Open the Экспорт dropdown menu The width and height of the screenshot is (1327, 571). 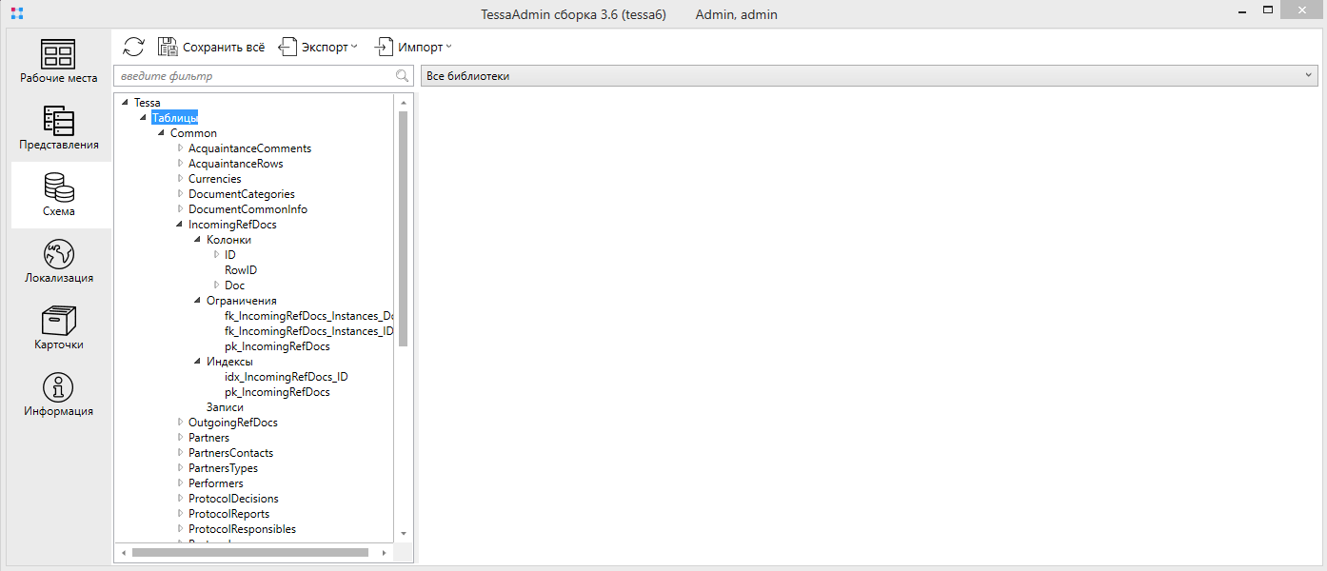tap(318, 47)
